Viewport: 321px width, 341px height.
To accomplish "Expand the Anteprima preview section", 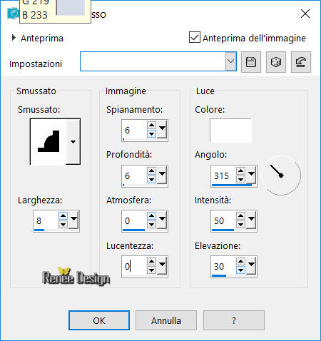I will point(14,38).
